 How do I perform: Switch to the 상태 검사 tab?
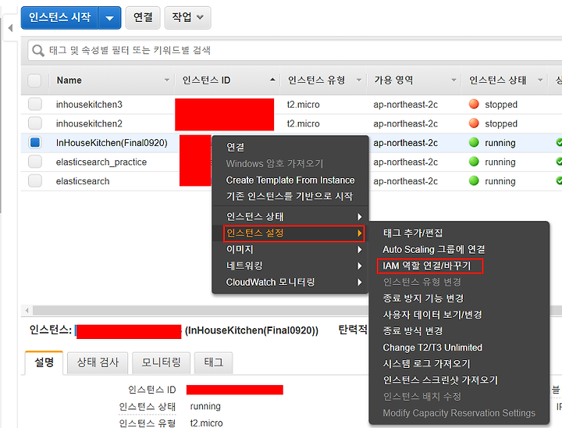coord(98,362)
